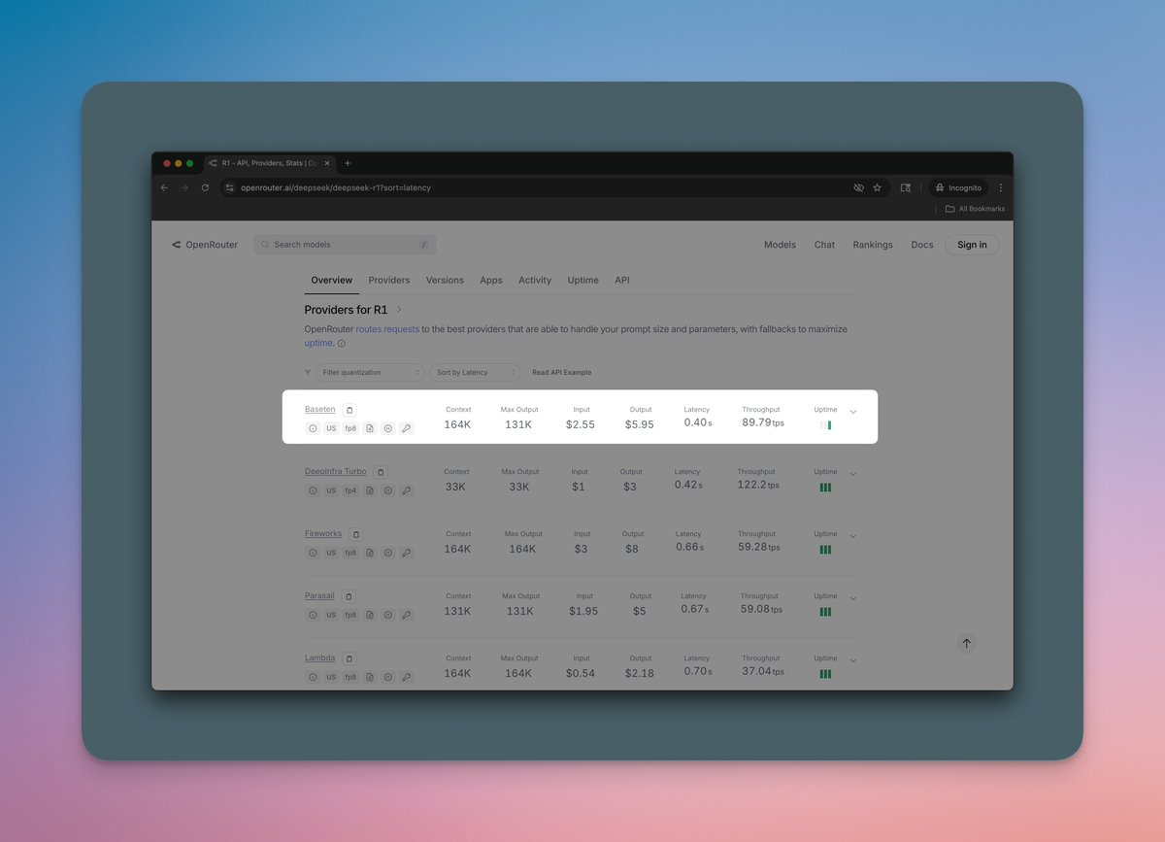The height and width of the screenshot is (842, 1165).
Task: Open a new browser tab
Action: pos(348,163)
